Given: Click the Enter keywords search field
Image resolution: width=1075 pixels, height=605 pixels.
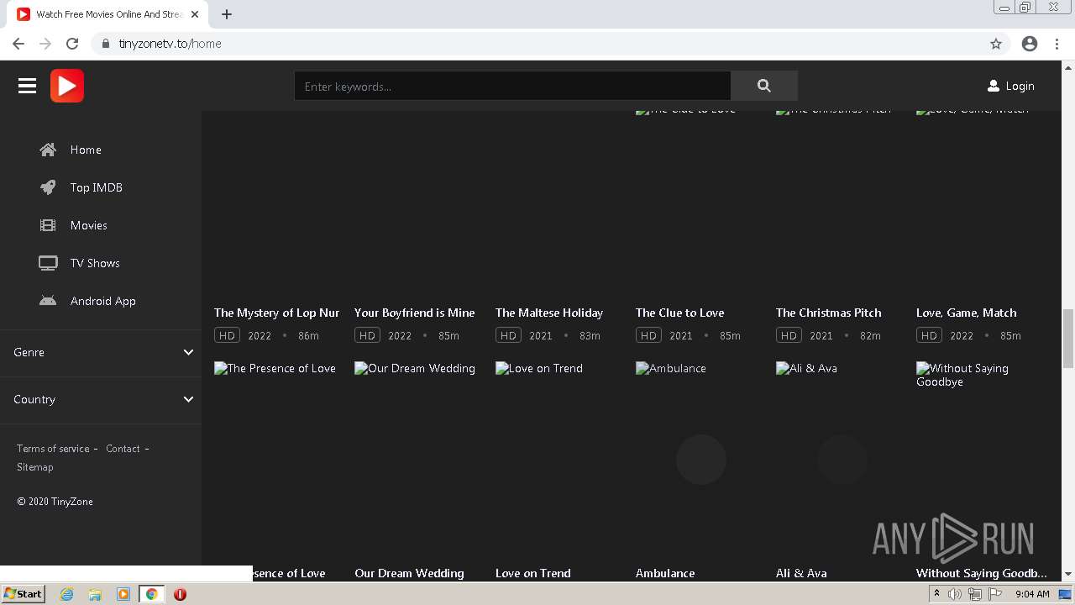Looking at the screenshot, I should click(512, 86).
